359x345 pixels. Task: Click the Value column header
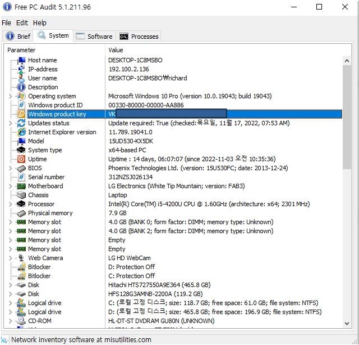point(228,50)
